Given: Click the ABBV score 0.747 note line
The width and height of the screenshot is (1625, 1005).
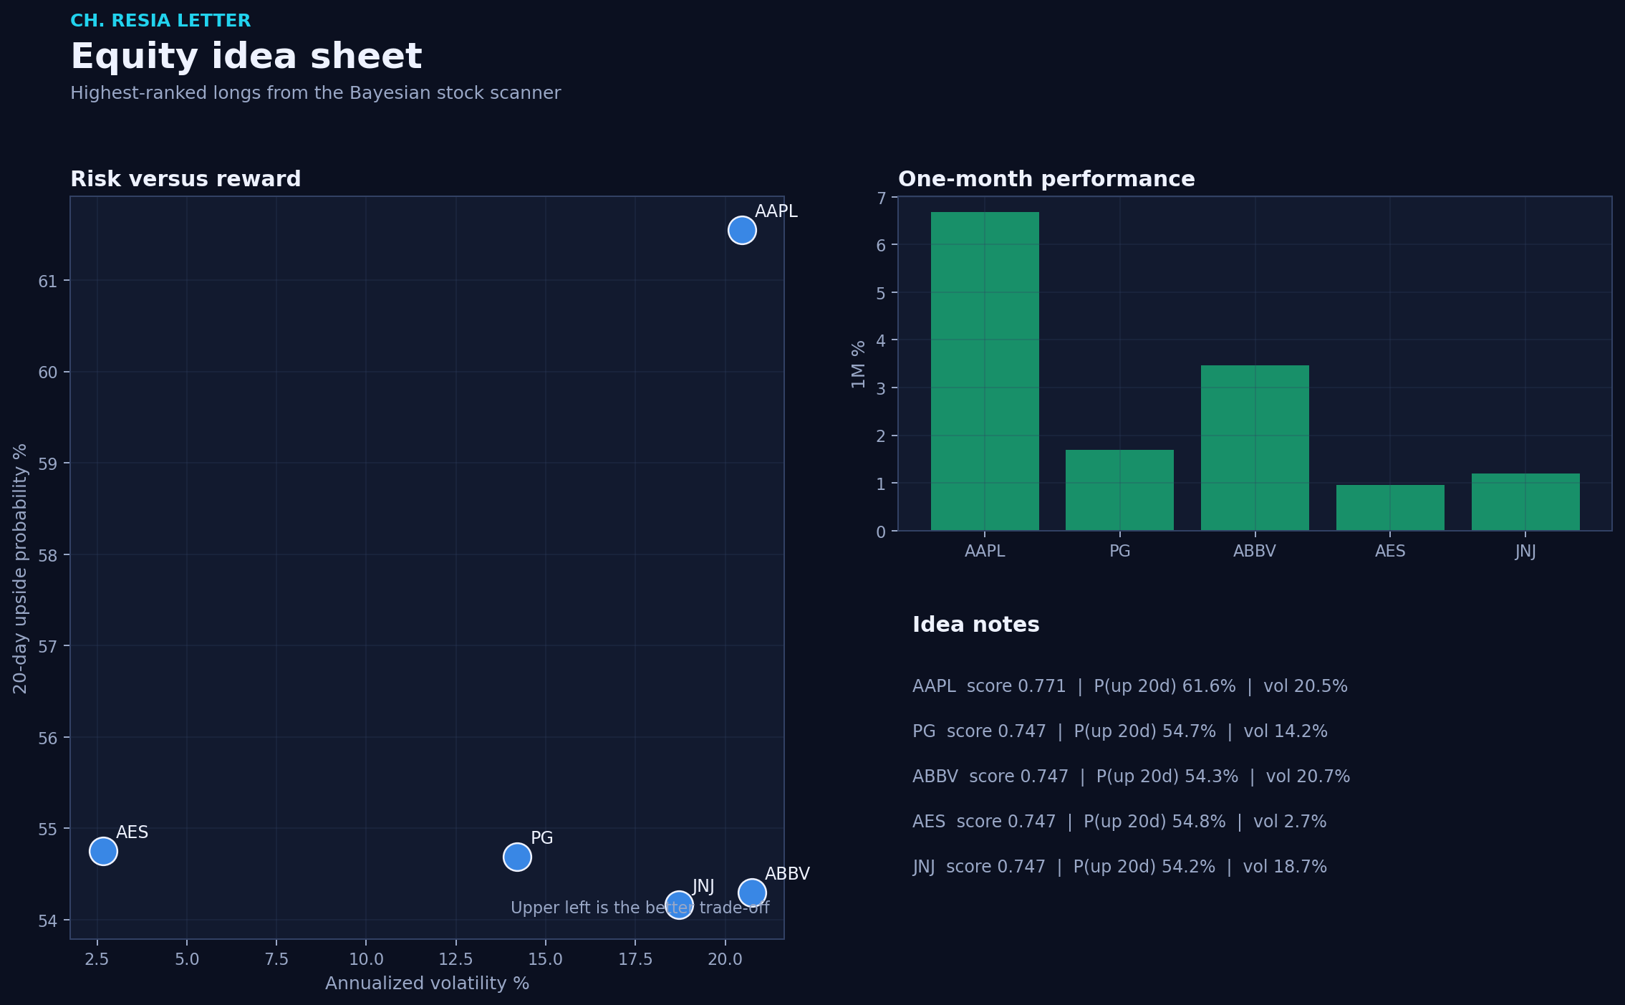Looking at the screenshot, I should click(x=1131, y=776).
